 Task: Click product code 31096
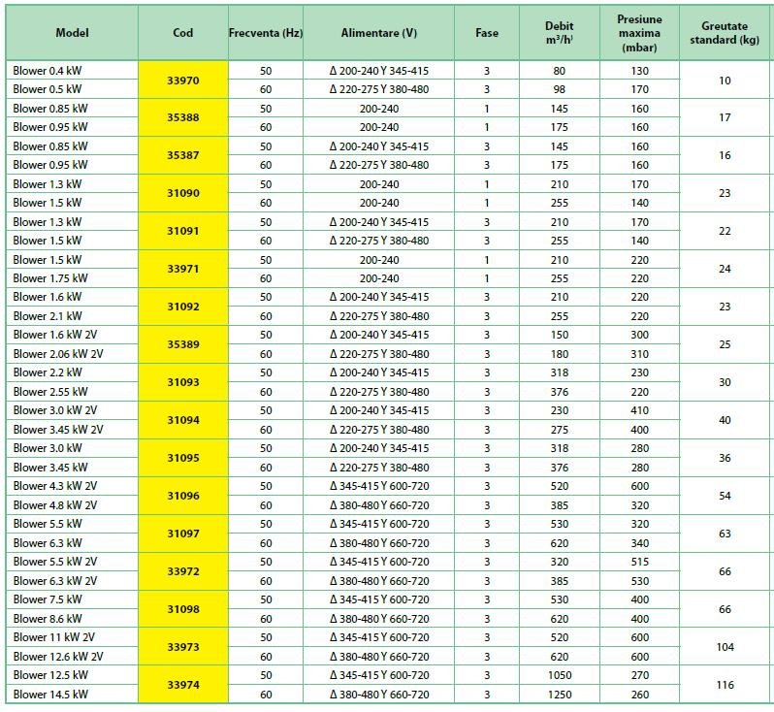pyautogui.click(x=182, y=496)
